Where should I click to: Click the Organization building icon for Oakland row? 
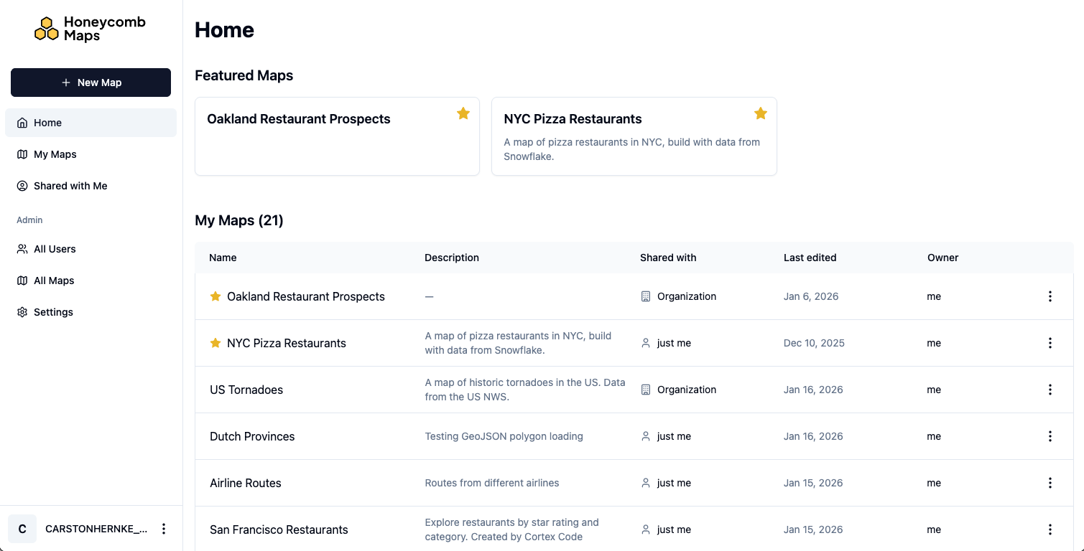click(645, 296)
